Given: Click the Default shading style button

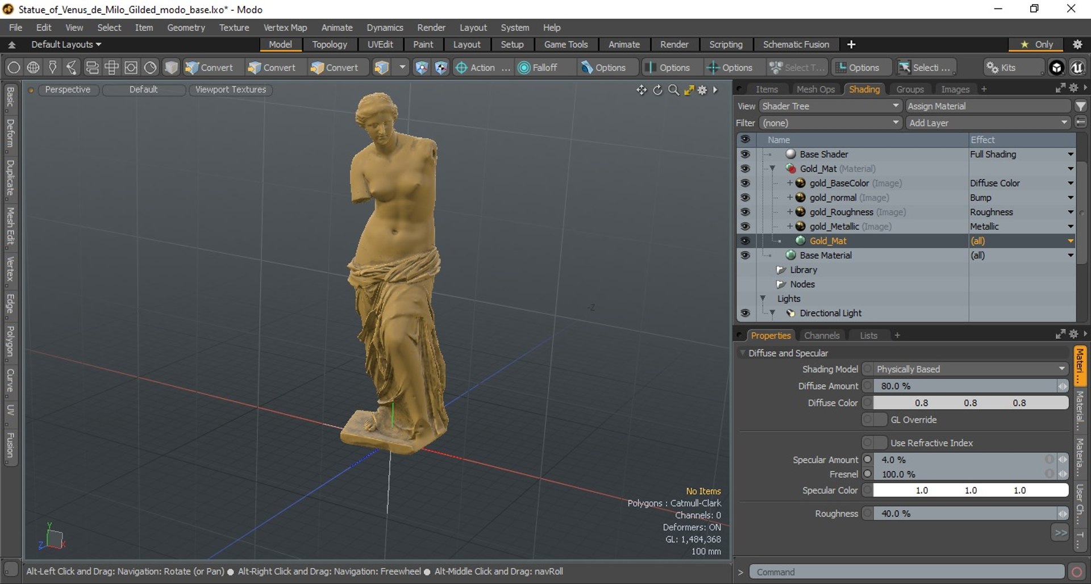Looking at the screenshot, I should (143, 90).
